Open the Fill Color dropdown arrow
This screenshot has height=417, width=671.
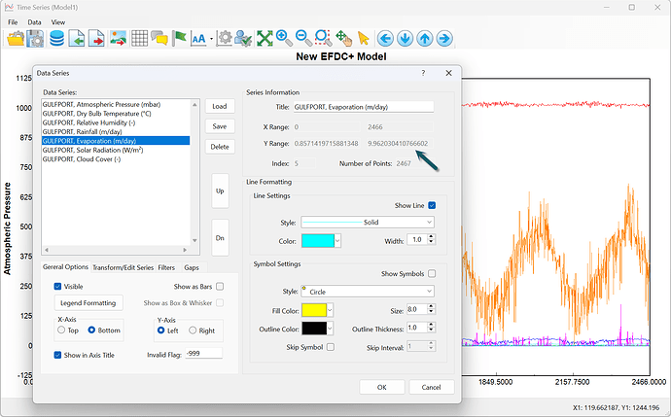click(331, 310)
